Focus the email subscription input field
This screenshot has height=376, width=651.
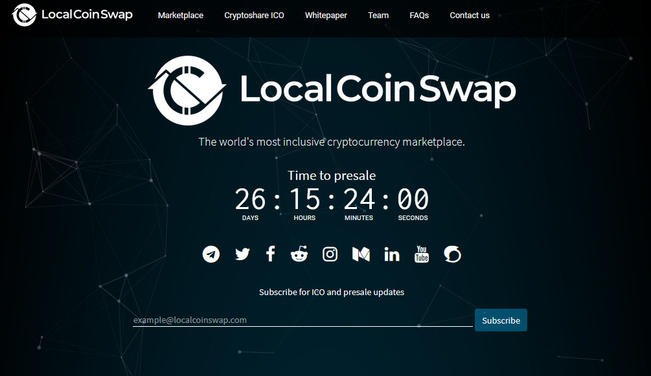click(303, 320)
